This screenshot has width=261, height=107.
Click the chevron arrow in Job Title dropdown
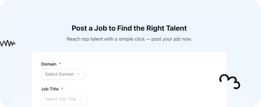pos(81,99)
